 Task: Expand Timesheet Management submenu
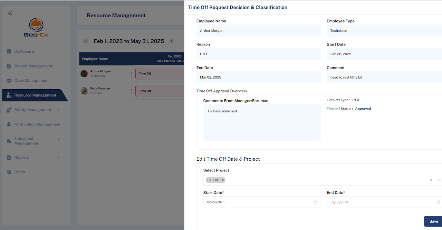[58, 139]
